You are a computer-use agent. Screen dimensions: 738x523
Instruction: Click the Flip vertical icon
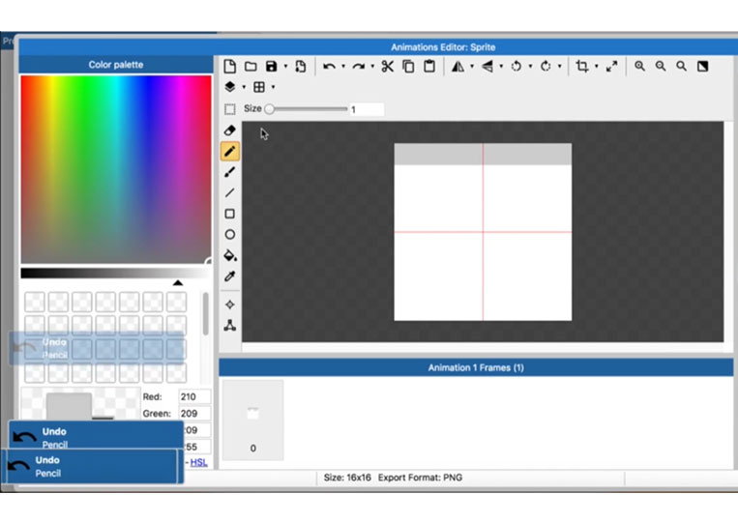(x=487, y=67)
